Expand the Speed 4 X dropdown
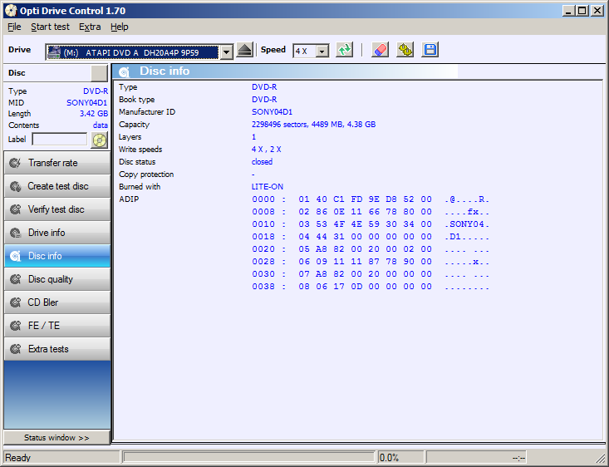 coord(322,51)
